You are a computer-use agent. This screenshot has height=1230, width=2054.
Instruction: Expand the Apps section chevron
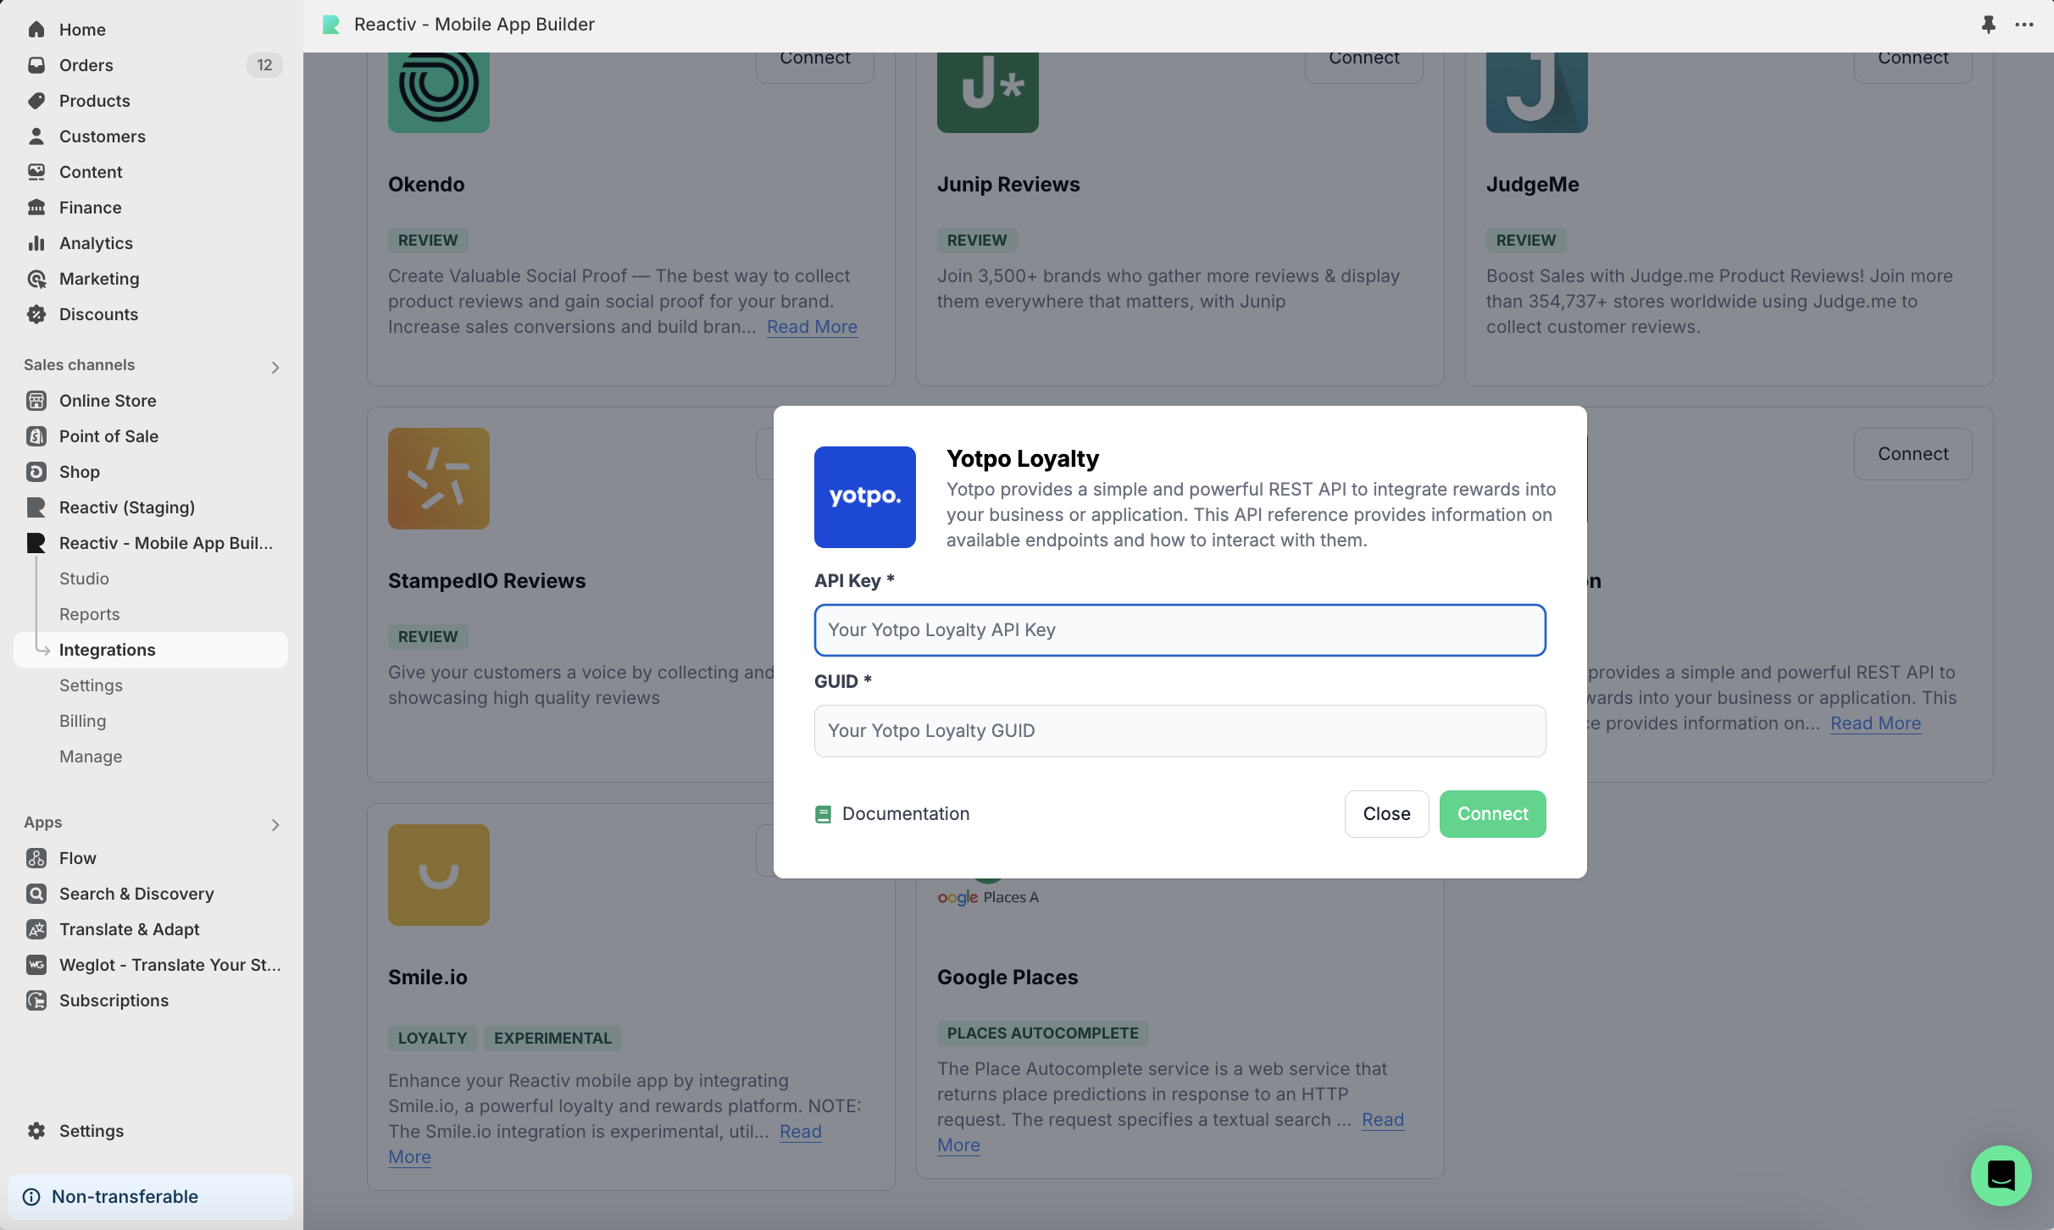(x=275, y=824)
